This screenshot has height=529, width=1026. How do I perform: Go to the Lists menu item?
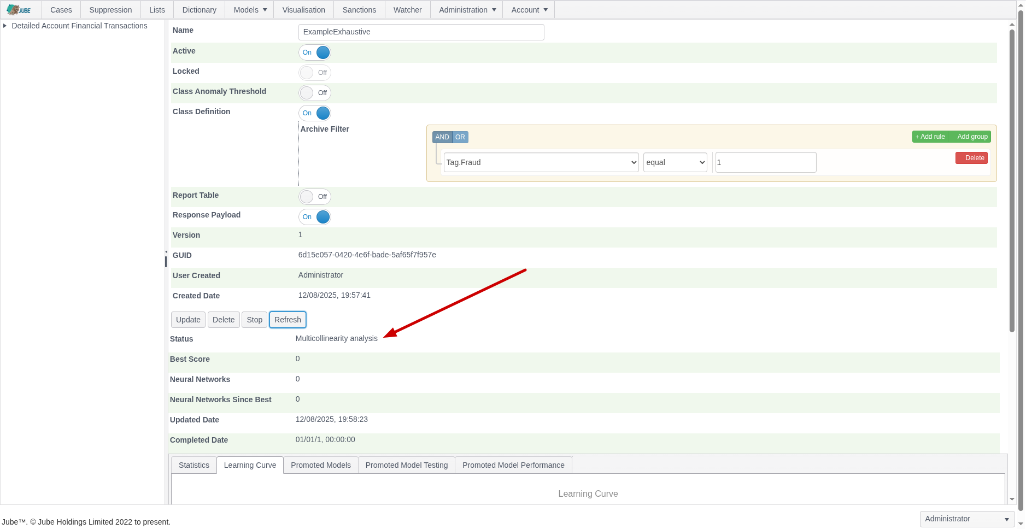[x=157, y=10]
